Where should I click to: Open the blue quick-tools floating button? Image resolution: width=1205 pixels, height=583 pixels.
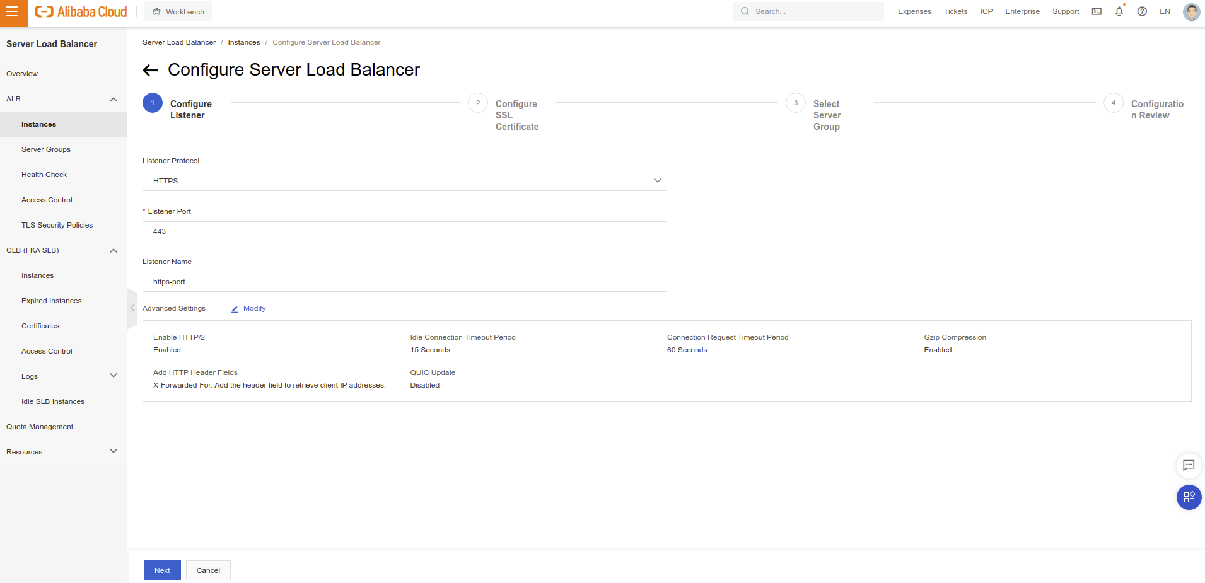pos(1189,497)
